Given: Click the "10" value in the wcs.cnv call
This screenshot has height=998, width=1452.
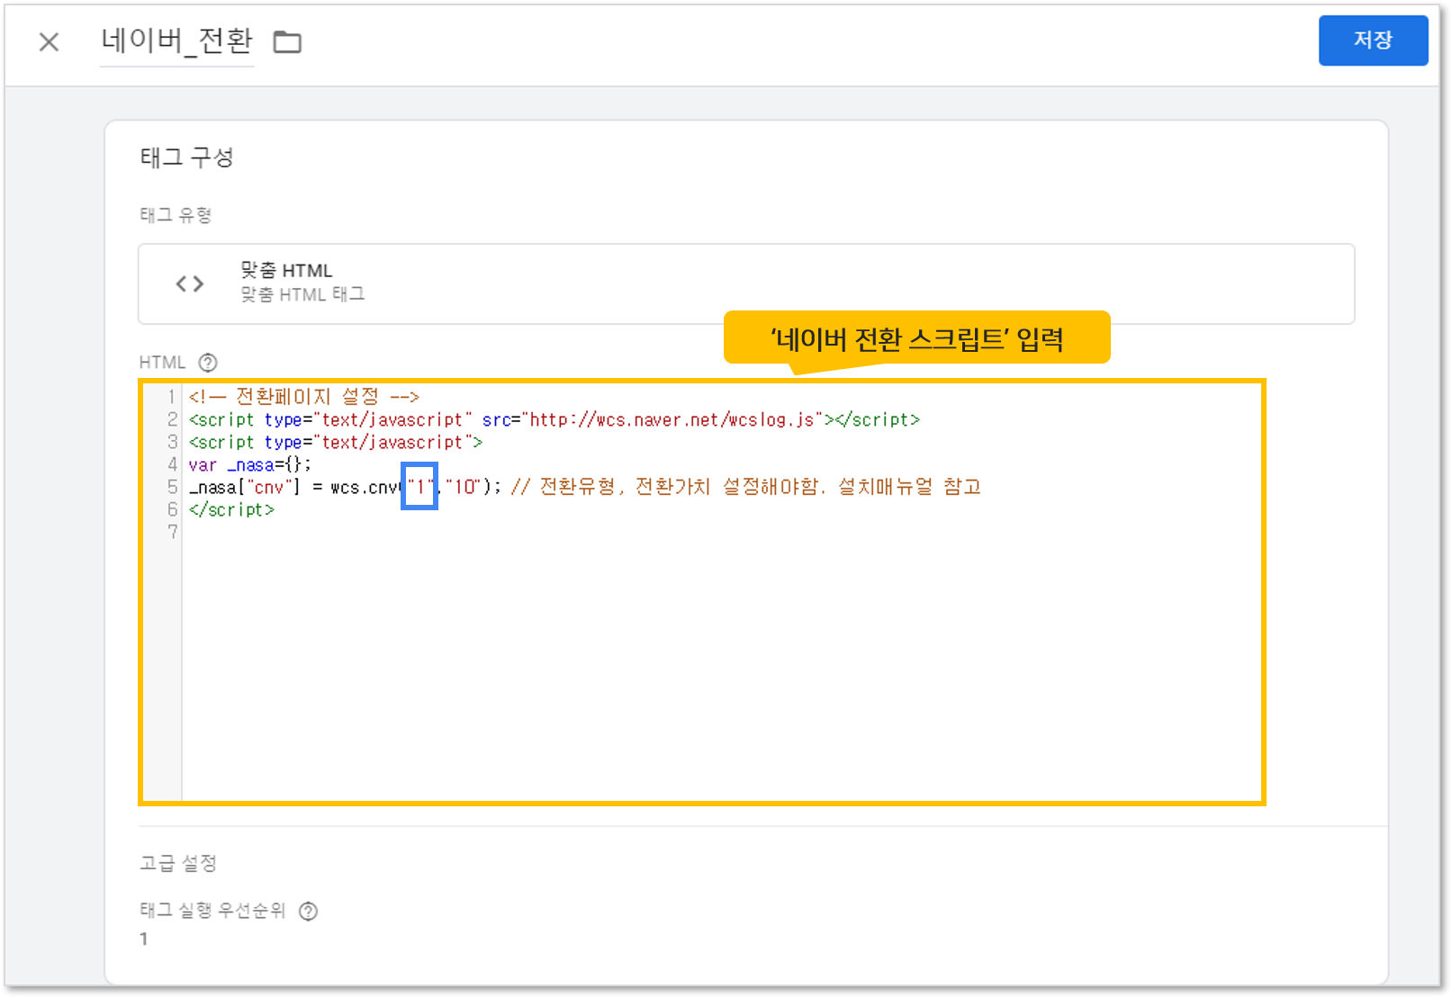Looking at the screenshot, I should (463, 487).
